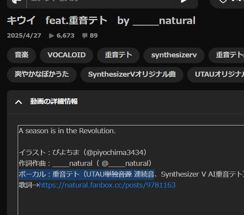This screenshot has width=244, height=215.
Task: Click the 音楽 tag
Action: click(22, 55)
